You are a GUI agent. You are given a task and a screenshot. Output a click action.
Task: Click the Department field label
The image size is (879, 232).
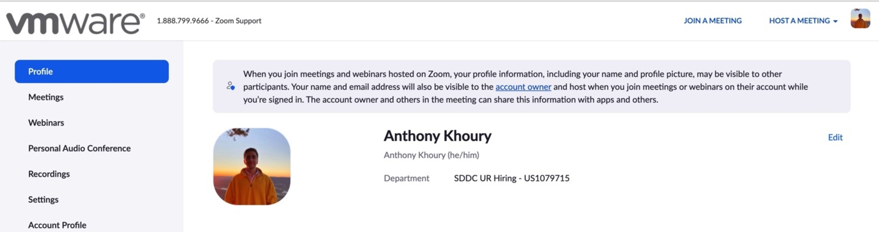click(406, 178)
